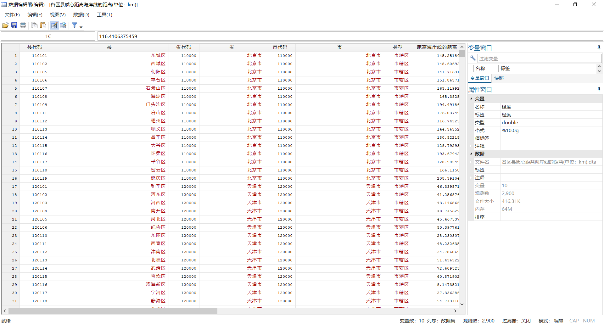Click the 观测数 value 2,900 in properties
Image resolution: width=604 pixels, height=324 pixels.
click(x=508, y=193)
